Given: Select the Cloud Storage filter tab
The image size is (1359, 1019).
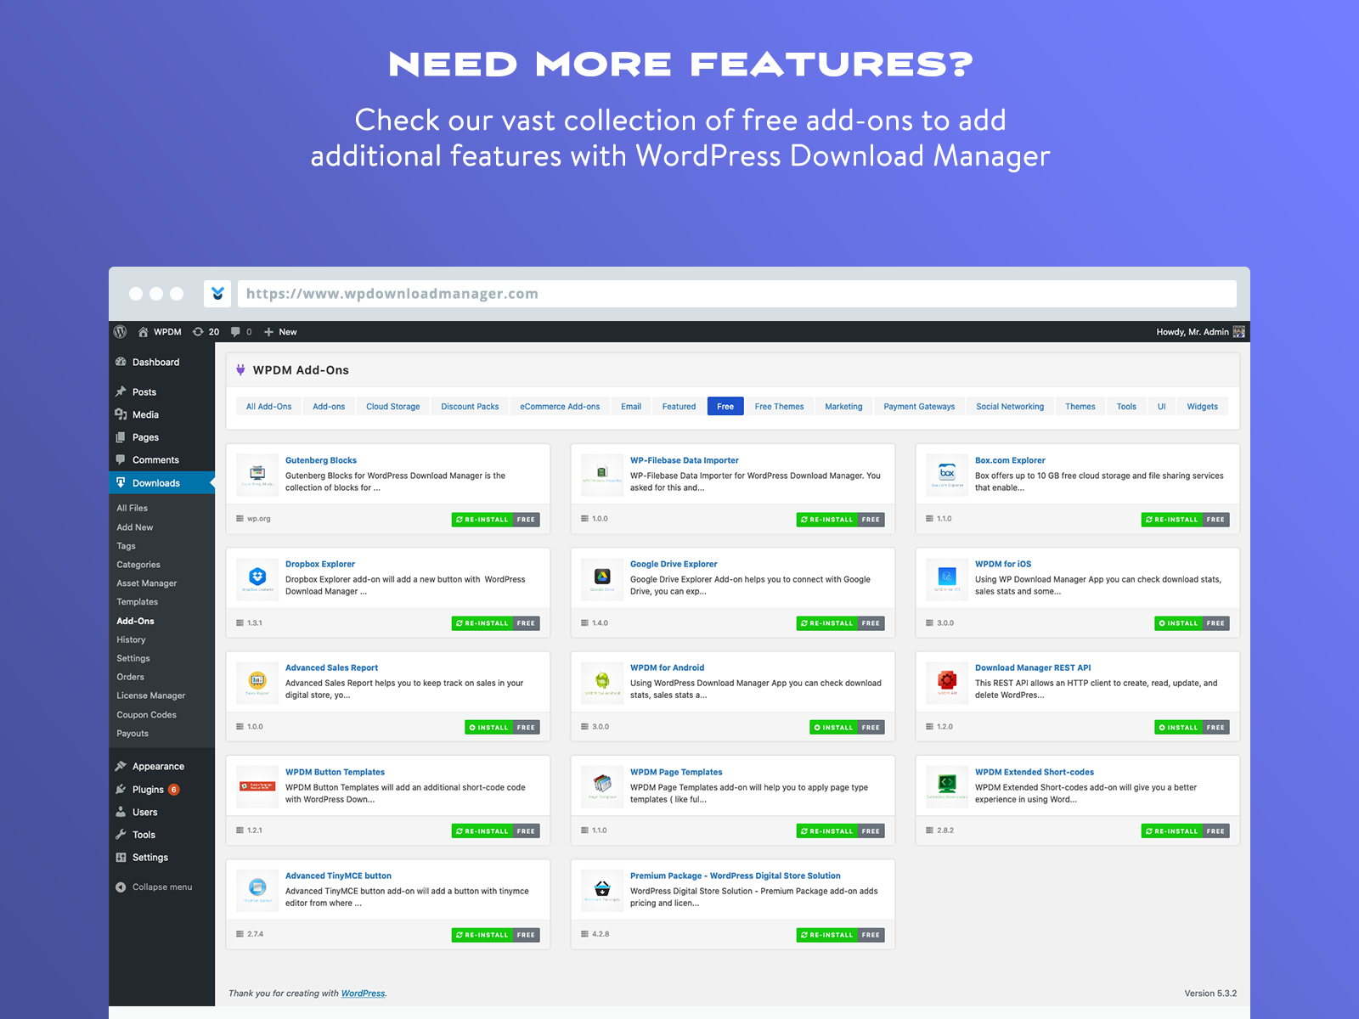Looking at the screenshot, I should point(393,407).
